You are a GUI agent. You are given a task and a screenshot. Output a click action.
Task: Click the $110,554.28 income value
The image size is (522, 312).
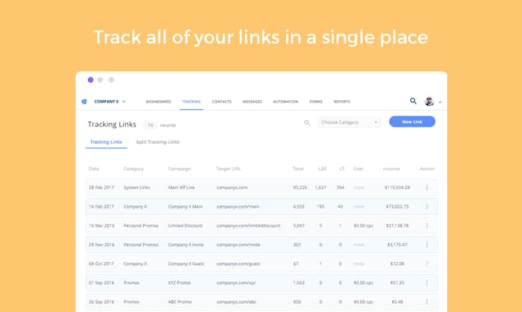(397, 187)
